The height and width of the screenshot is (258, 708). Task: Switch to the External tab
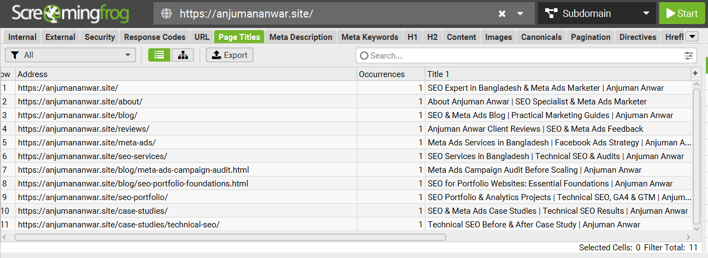point(60,37)
